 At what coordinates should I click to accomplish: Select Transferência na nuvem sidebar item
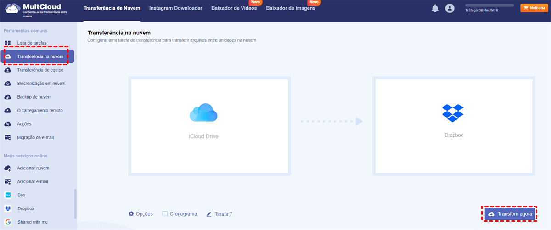38,56
